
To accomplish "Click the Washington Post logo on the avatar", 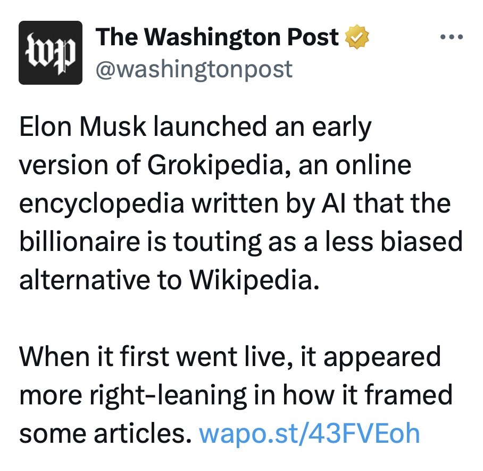I will 50,52.
